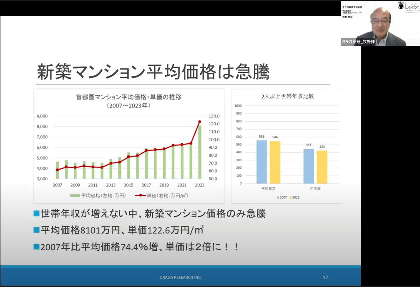Click the slide page number 17
420x287 pixels.
point(325,277)
